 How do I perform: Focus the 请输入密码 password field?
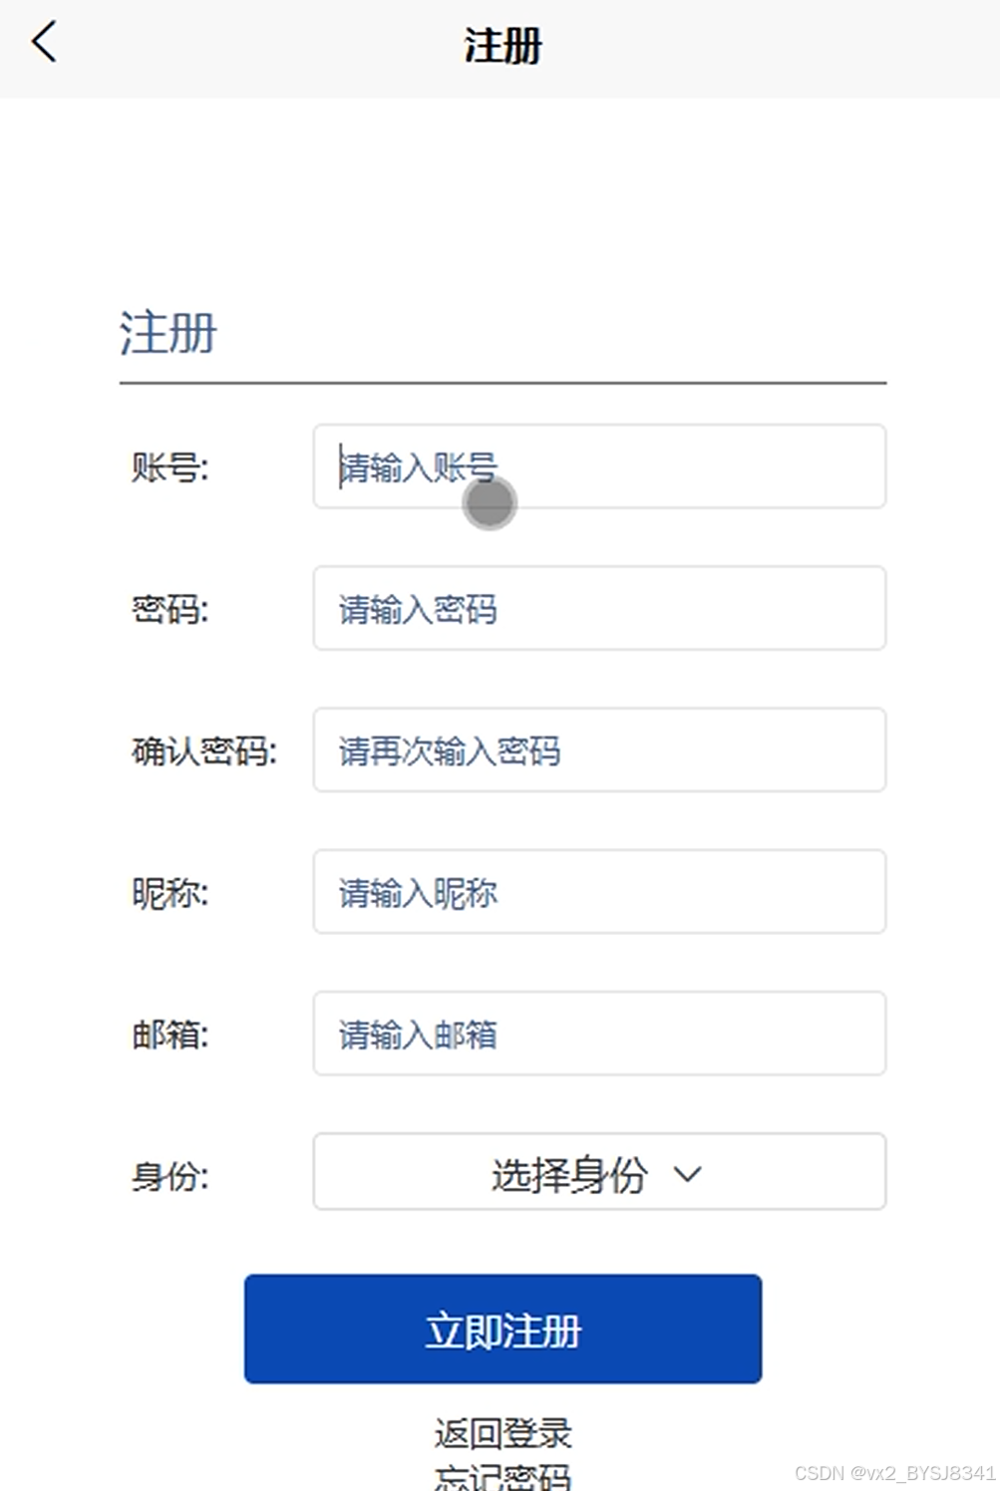(599, 608)
